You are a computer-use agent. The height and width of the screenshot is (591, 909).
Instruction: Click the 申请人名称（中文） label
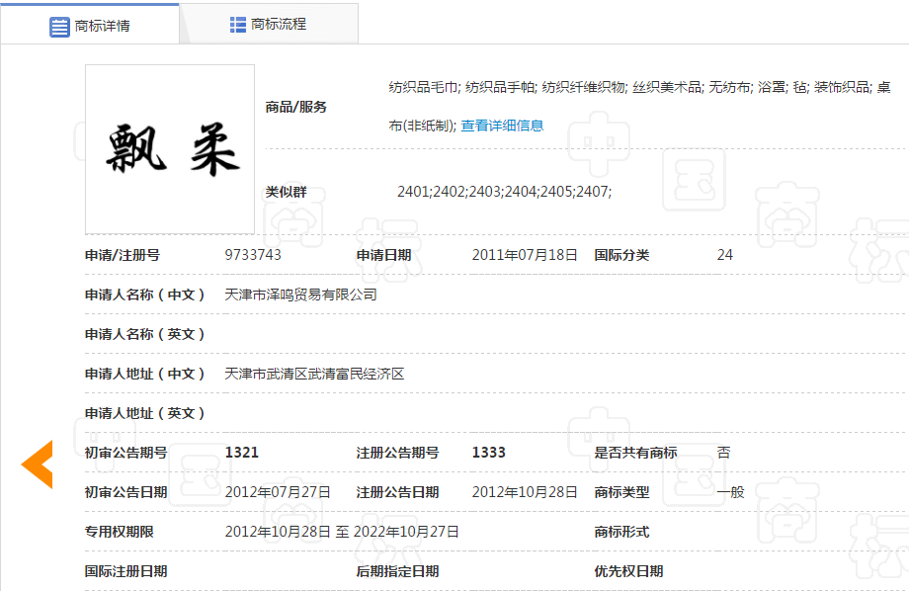click(144, 295)
